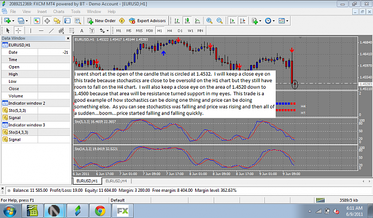This screenshot has height=218, width=373.
Task: Select the H1 timeframe button
Action: [159, 30]
